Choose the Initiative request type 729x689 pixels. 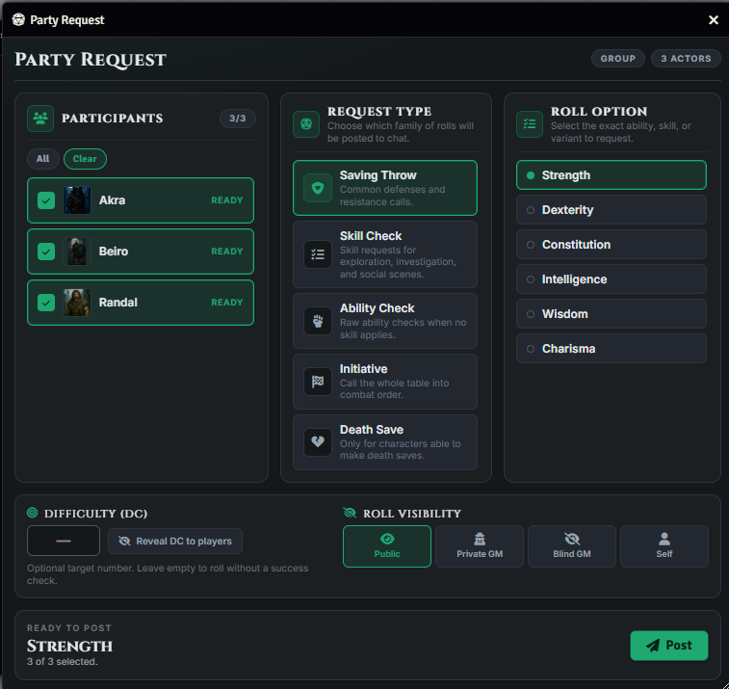pyautogui.click(x=385, y=382)
